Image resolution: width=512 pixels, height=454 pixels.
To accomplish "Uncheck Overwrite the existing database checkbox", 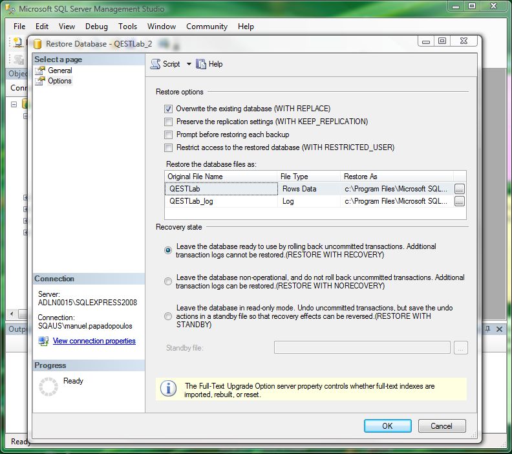I will pyautogui.click(x=169, y=109).
